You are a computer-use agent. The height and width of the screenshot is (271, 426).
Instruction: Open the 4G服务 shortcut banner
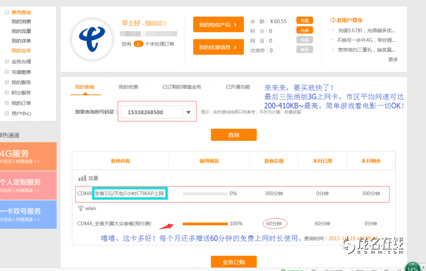[28, 156]
